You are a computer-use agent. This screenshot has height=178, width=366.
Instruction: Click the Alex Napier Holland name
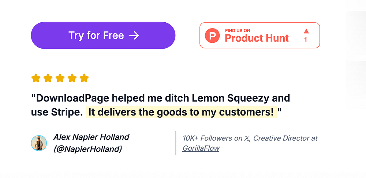91,137
